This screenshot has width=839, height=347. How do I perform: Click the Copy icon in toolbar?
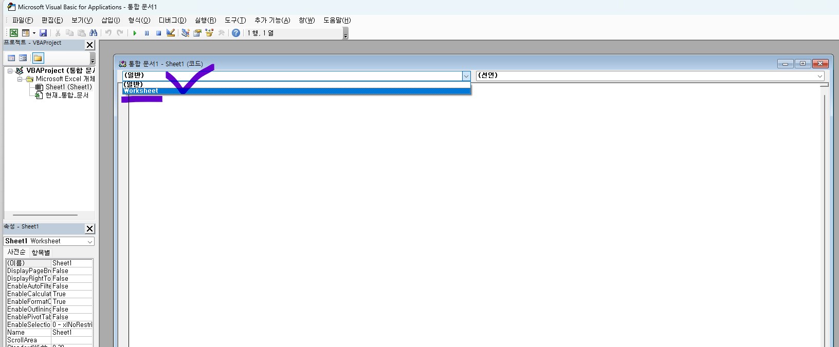[69, 33]
